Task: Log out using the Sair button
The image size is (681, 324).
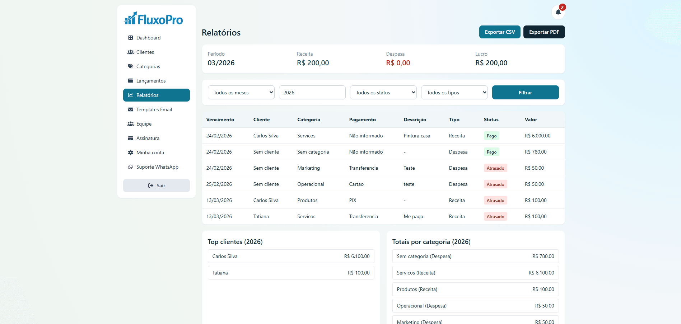Action: (x=156, y=186)
